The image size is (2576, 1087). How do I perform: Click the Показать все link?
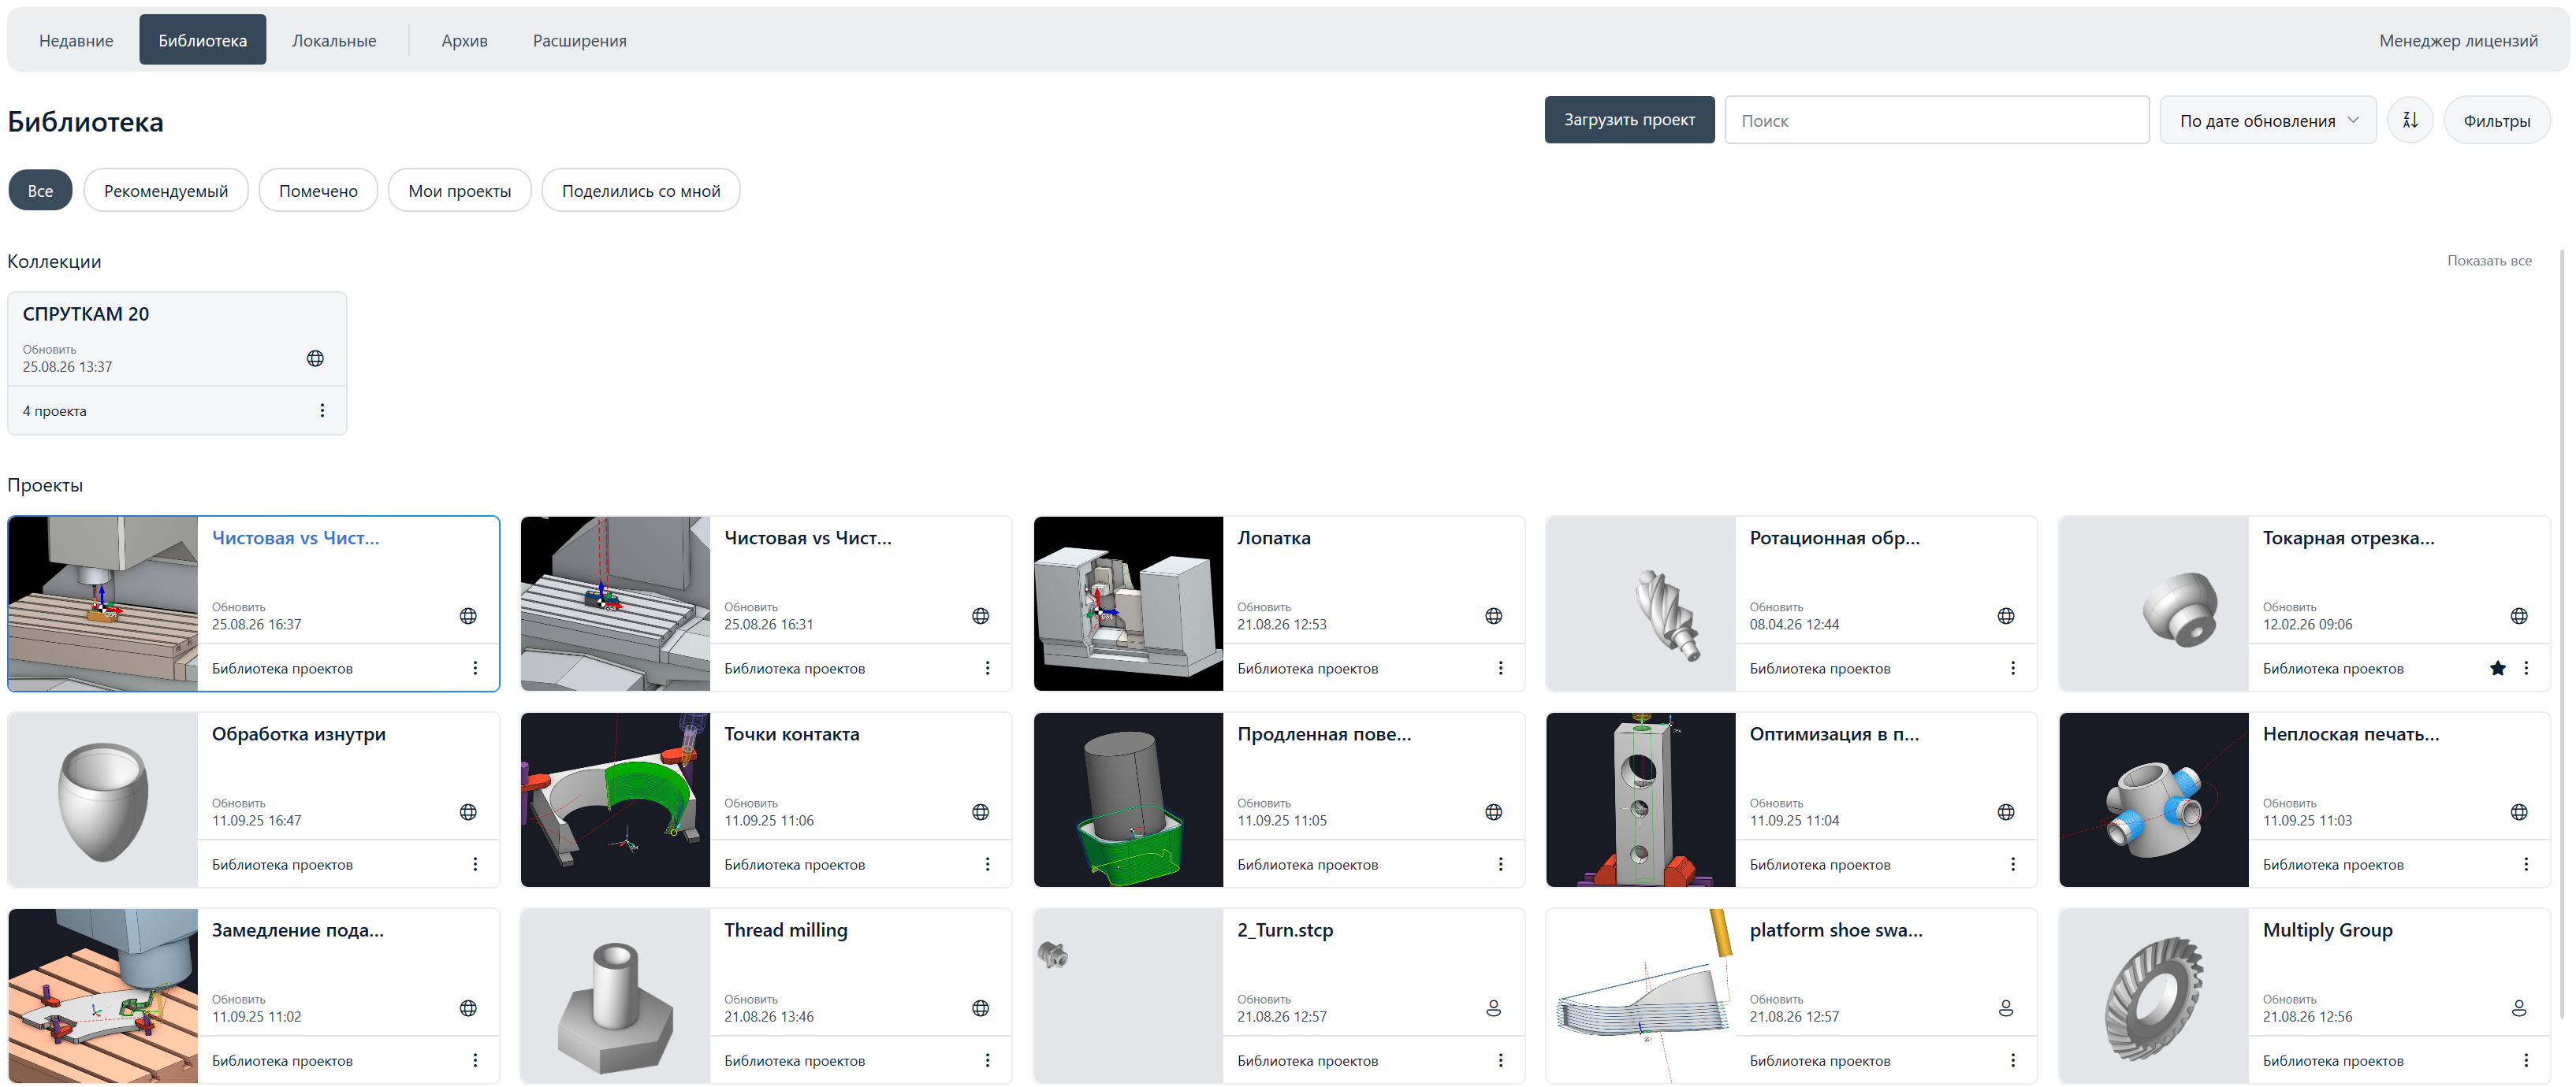[x=2489, y=261]
